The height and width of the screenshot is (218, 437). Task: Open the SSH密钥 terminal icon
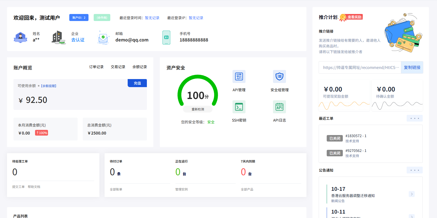pyautogui.click(x=239, y=107)
